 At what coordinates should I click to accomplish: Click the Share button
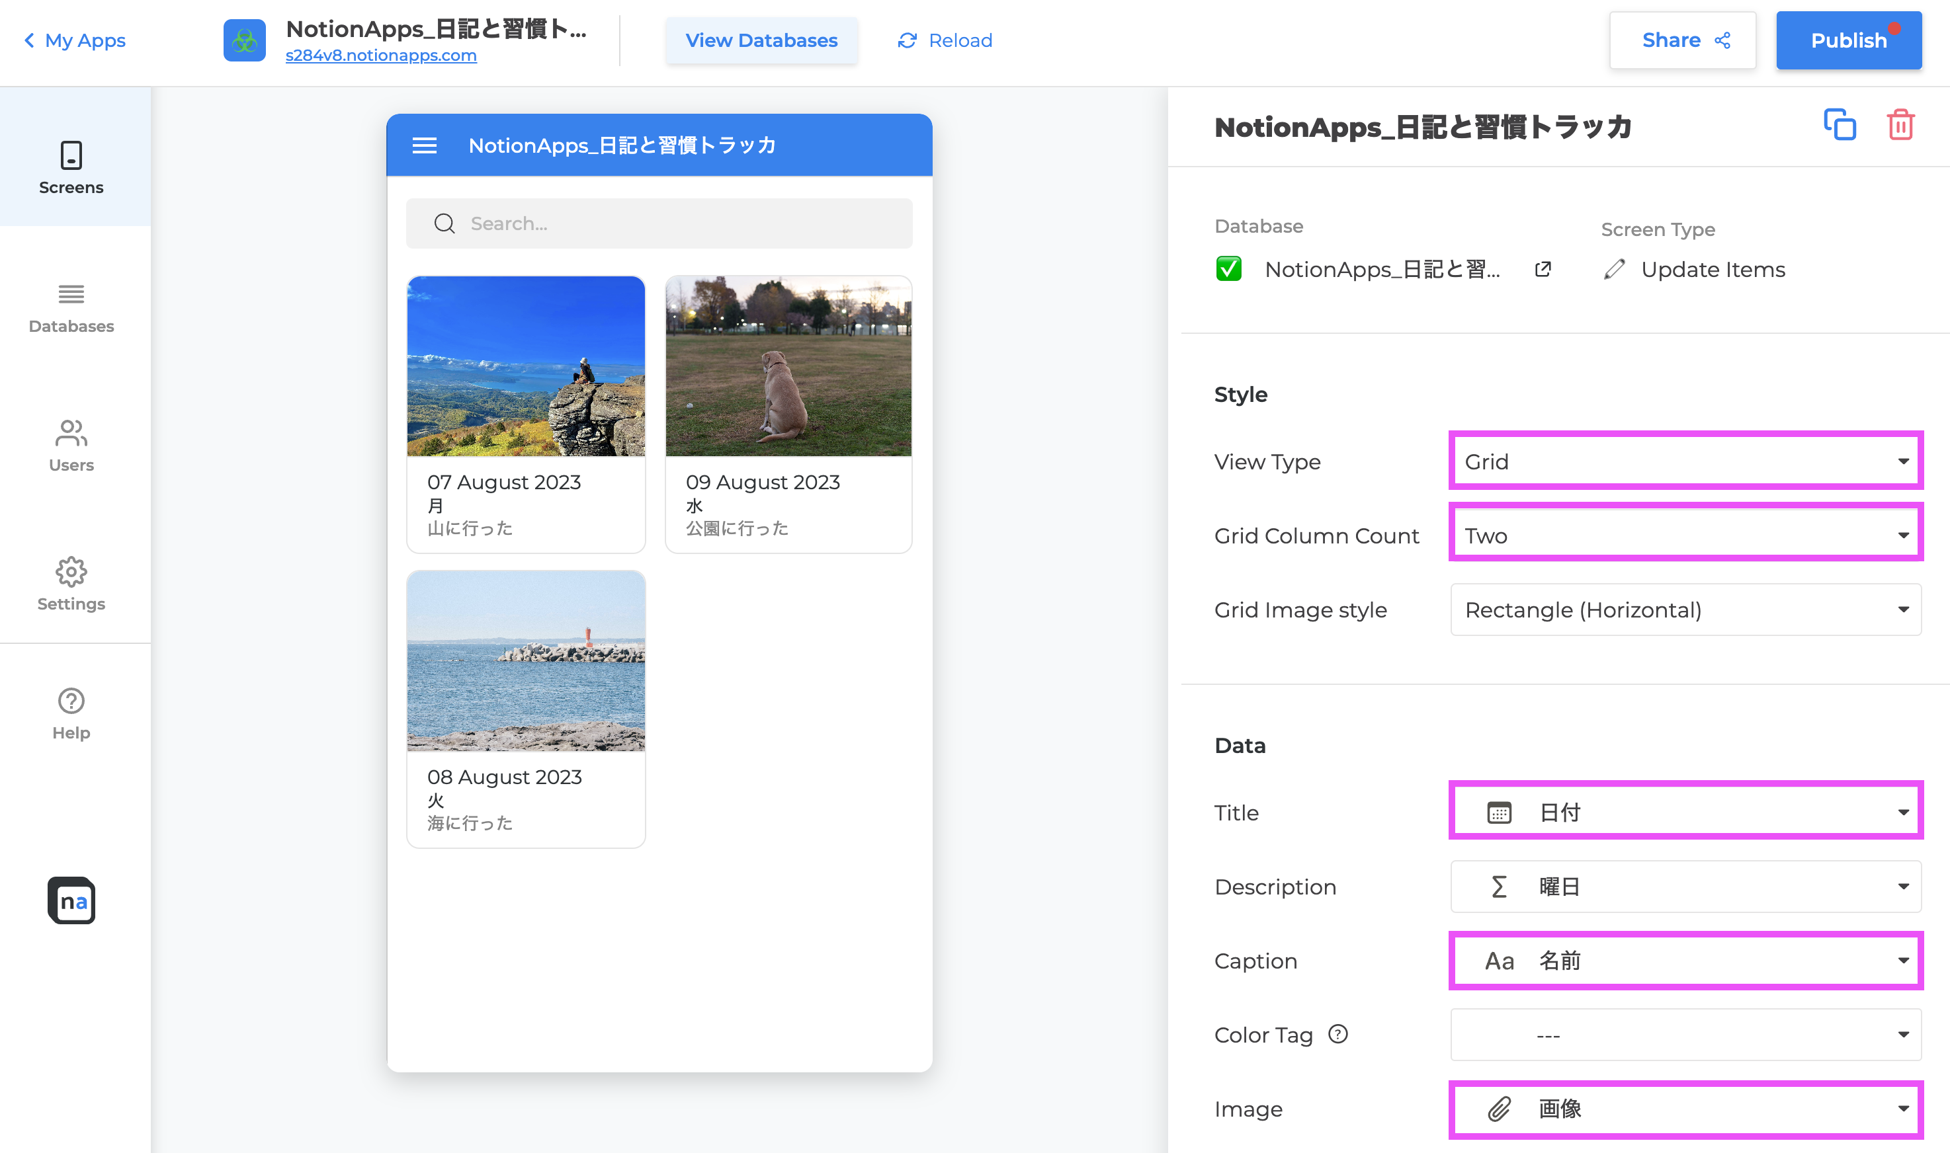click(x=1683, y=40)
